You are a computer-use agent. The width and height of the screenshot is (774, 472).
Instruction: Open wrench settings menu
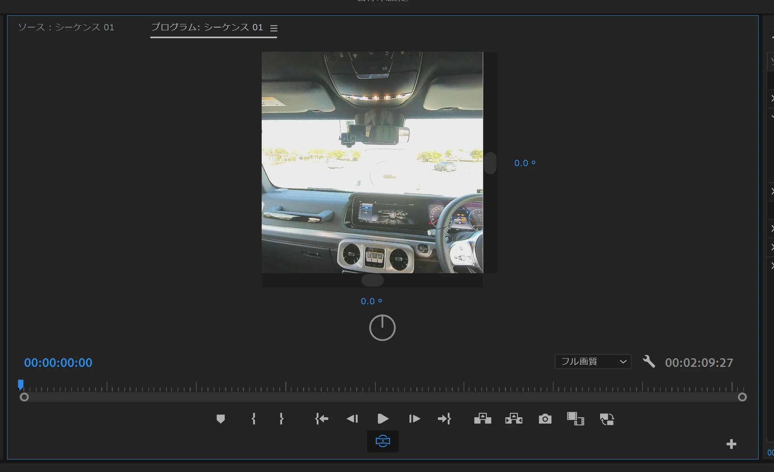[x=648, y=361]
